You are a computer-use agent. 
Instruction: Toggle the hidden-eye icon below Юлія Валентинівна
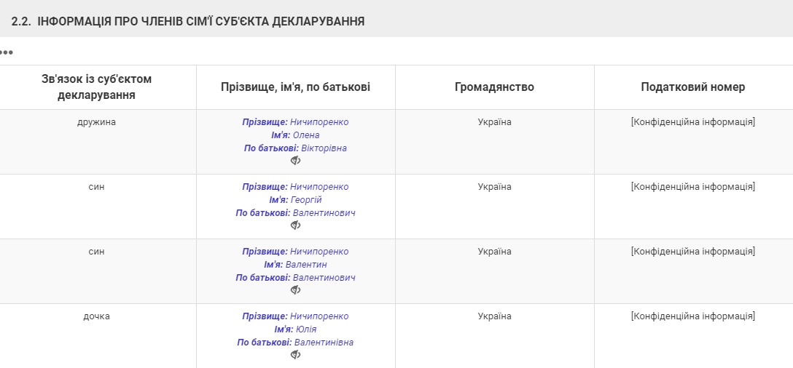(x=295, y=355)
